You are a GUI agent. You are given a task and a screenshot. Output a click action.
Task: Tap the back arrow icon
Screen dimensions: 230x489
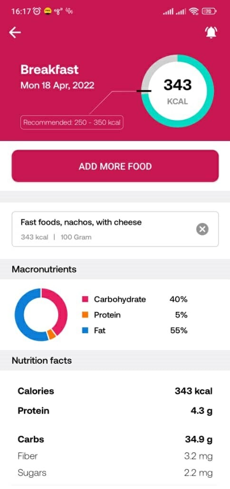coord(15,32)
